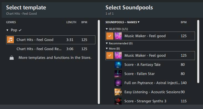Select the Score - Stranger Synths 3 soundpool
Viewport: 203px width, 109px height.
(x=150, y=101)
